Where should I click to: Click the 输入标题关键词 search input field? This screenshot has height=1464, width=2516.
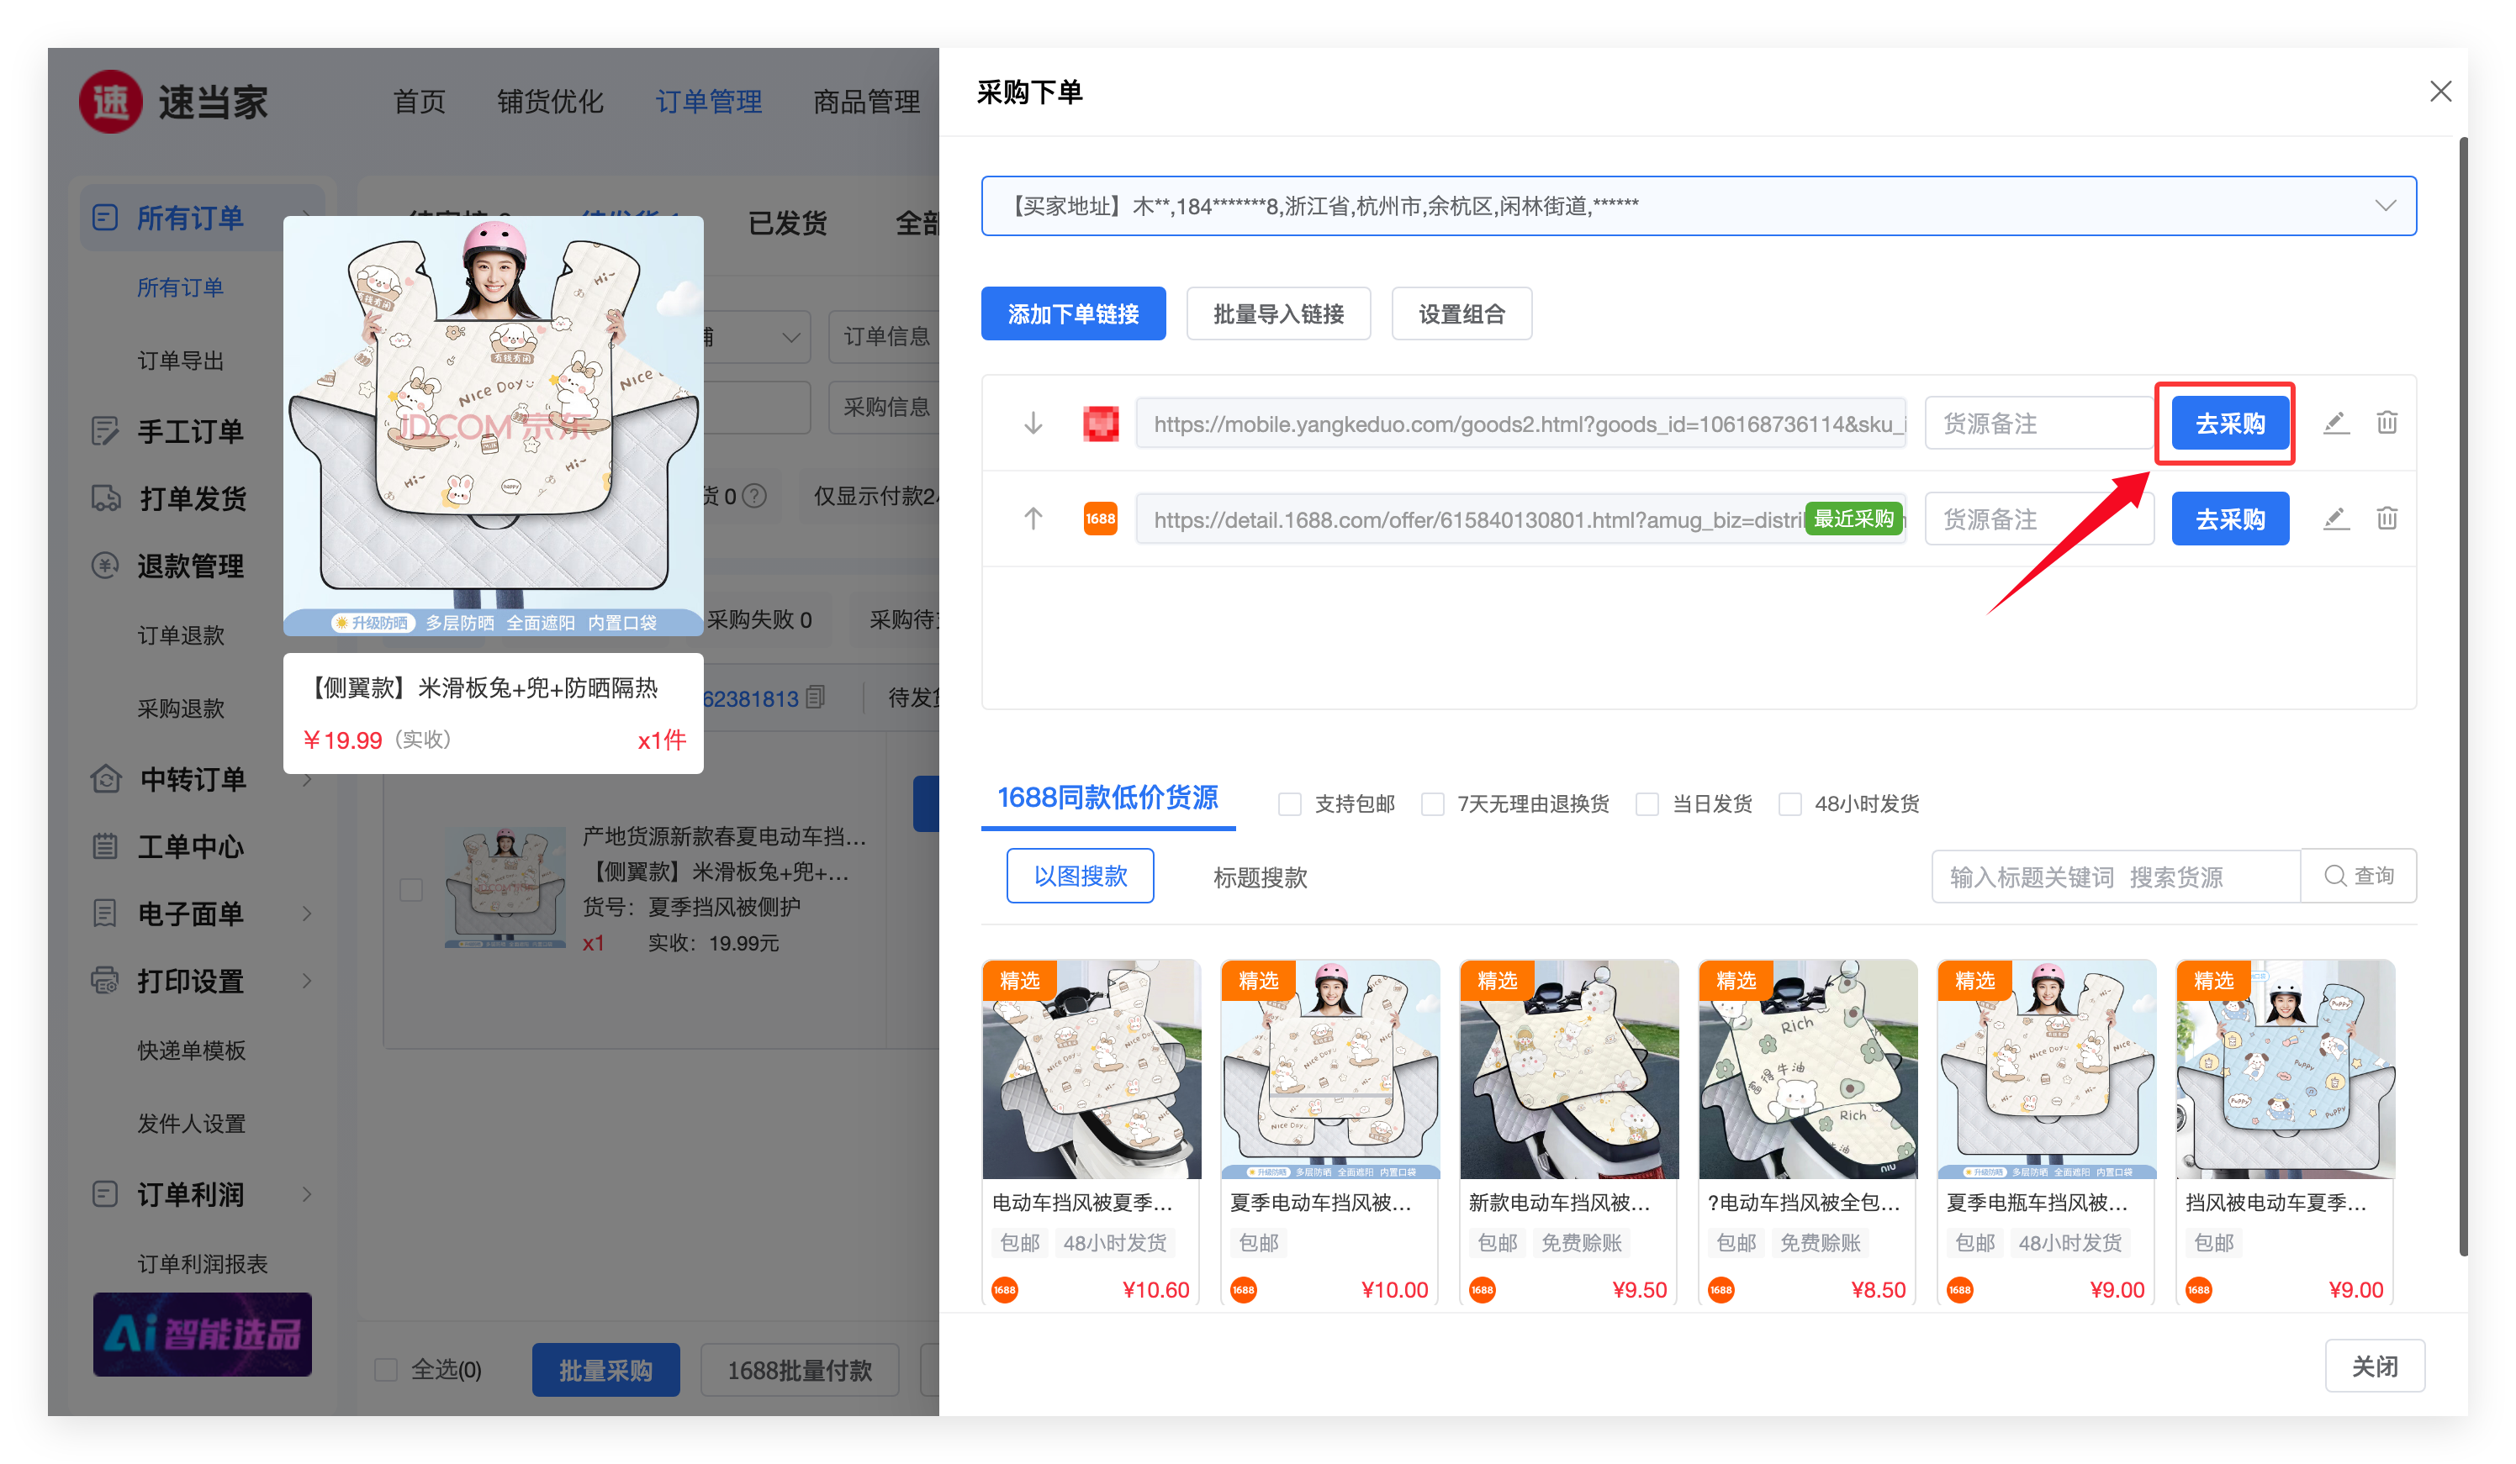click(2115, 877)
